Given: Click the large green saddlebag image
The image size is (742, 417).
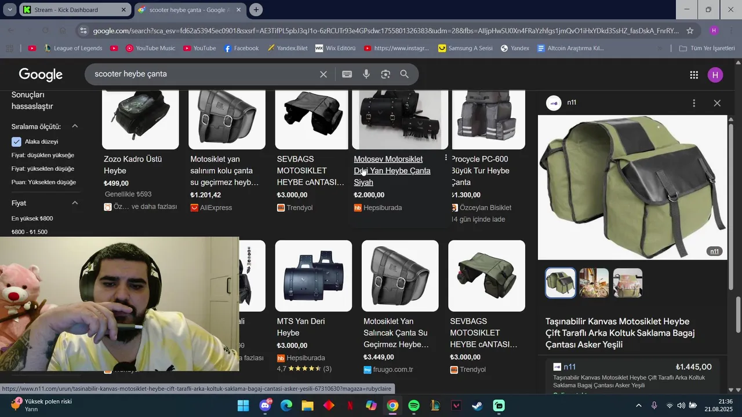Looking at the screenshot, I should (x=632, y=187).
